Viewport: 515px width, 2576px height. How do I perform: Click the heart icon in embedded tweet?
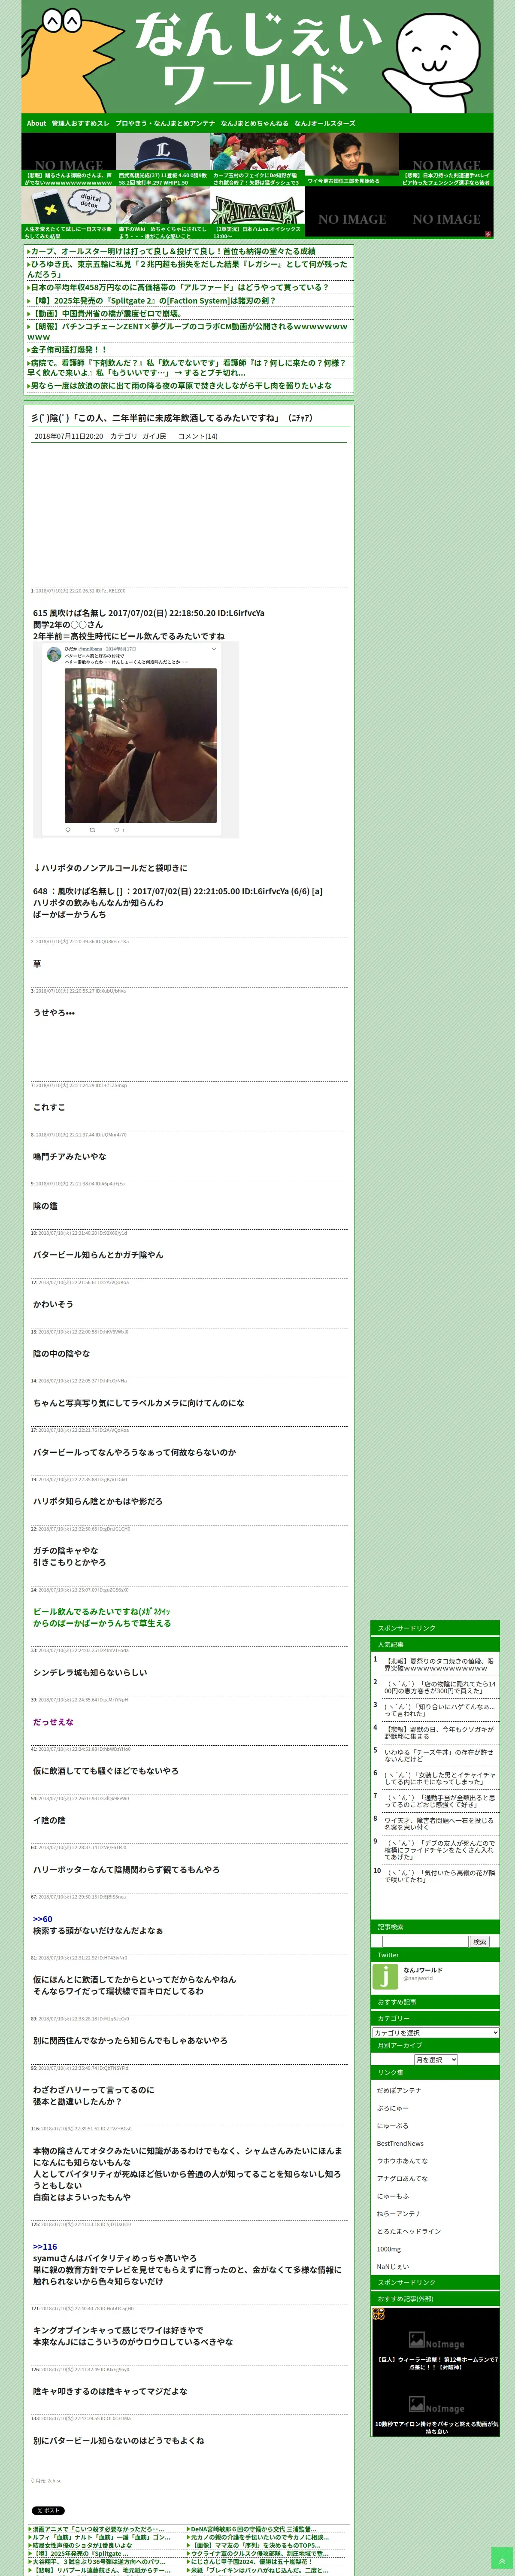pos(116,829)
